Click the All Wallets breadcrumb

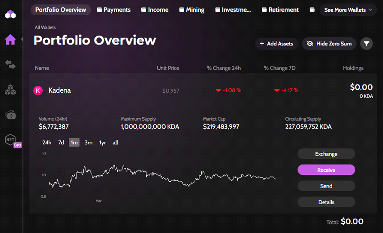[x=45, y=27]
